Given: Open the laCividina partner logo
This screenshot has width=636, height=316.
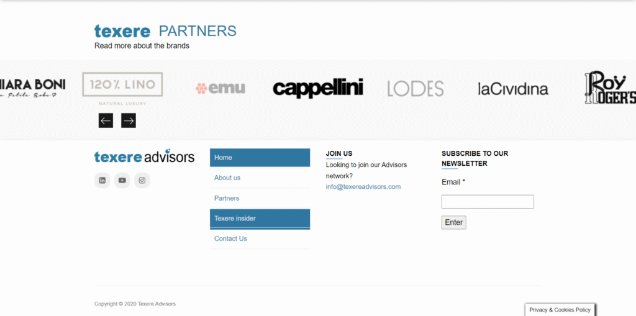Looking at the screenshot, I should point(513,89).
